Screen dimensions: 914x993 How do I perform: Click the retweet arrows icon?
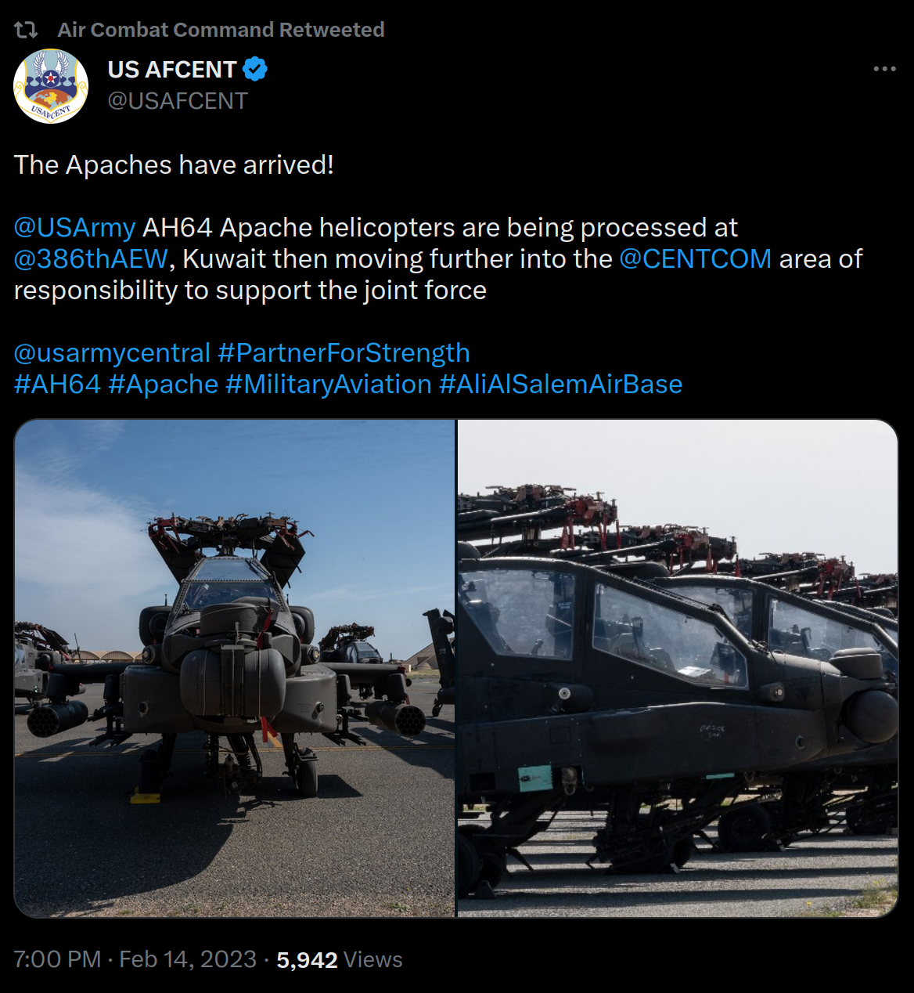(26, 30)
